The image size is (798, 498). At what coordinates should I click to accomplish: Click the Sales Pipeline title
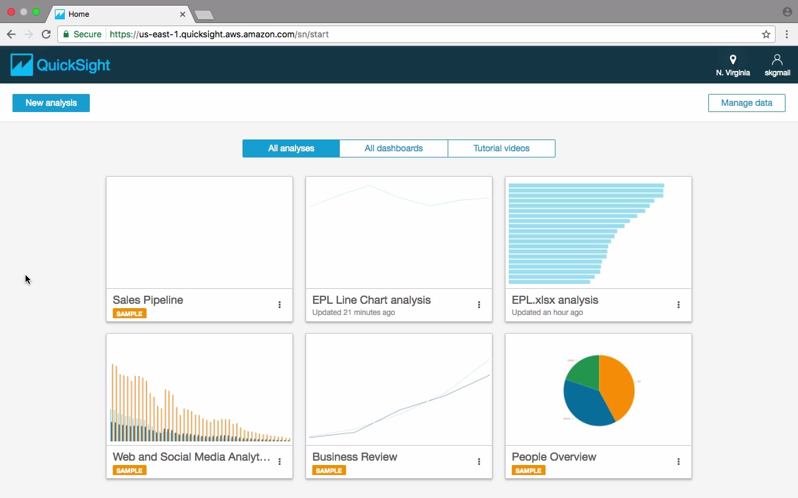tap(148, 300)
